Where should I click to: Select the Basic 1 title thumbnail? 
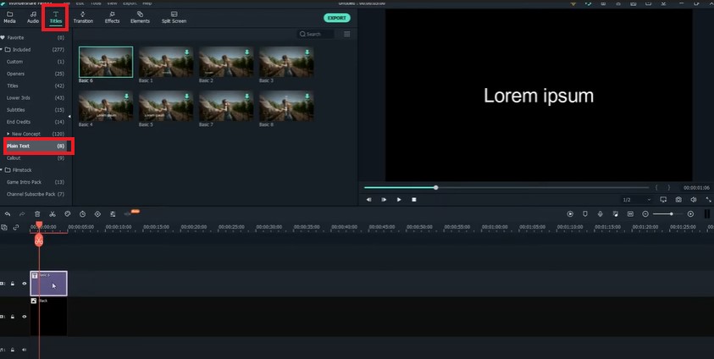166,62
